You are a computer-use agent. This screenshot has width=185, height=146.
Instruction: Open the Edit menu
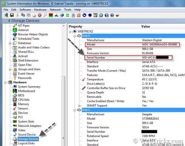(x=14, y=10)
